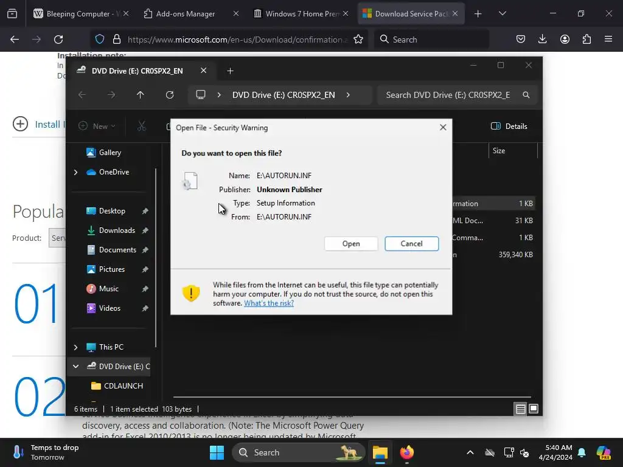Toggle the Details pane
The image size is (623, 467).
point(509,126)
